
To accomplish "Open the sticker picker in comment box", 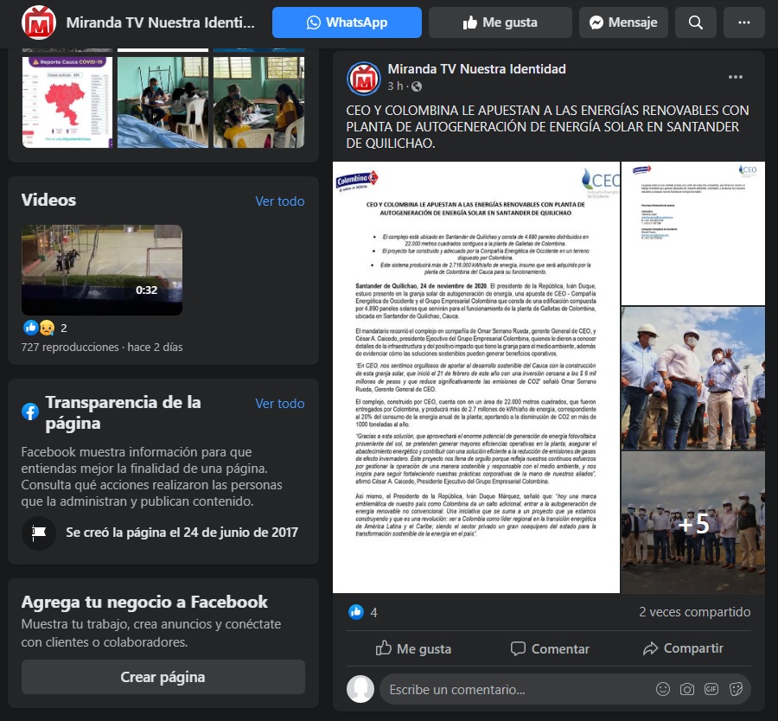I will [x=736, y=689].
